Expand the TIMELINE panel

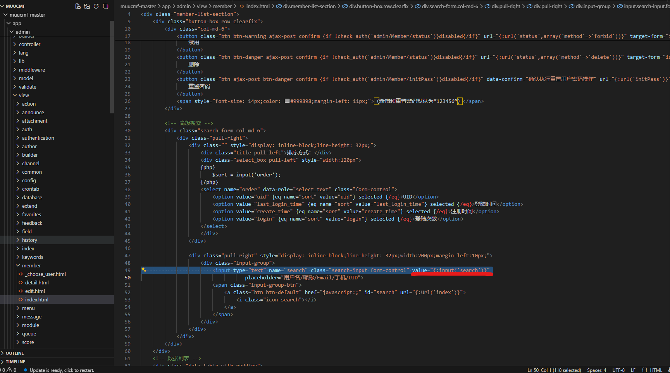(16, 362)
